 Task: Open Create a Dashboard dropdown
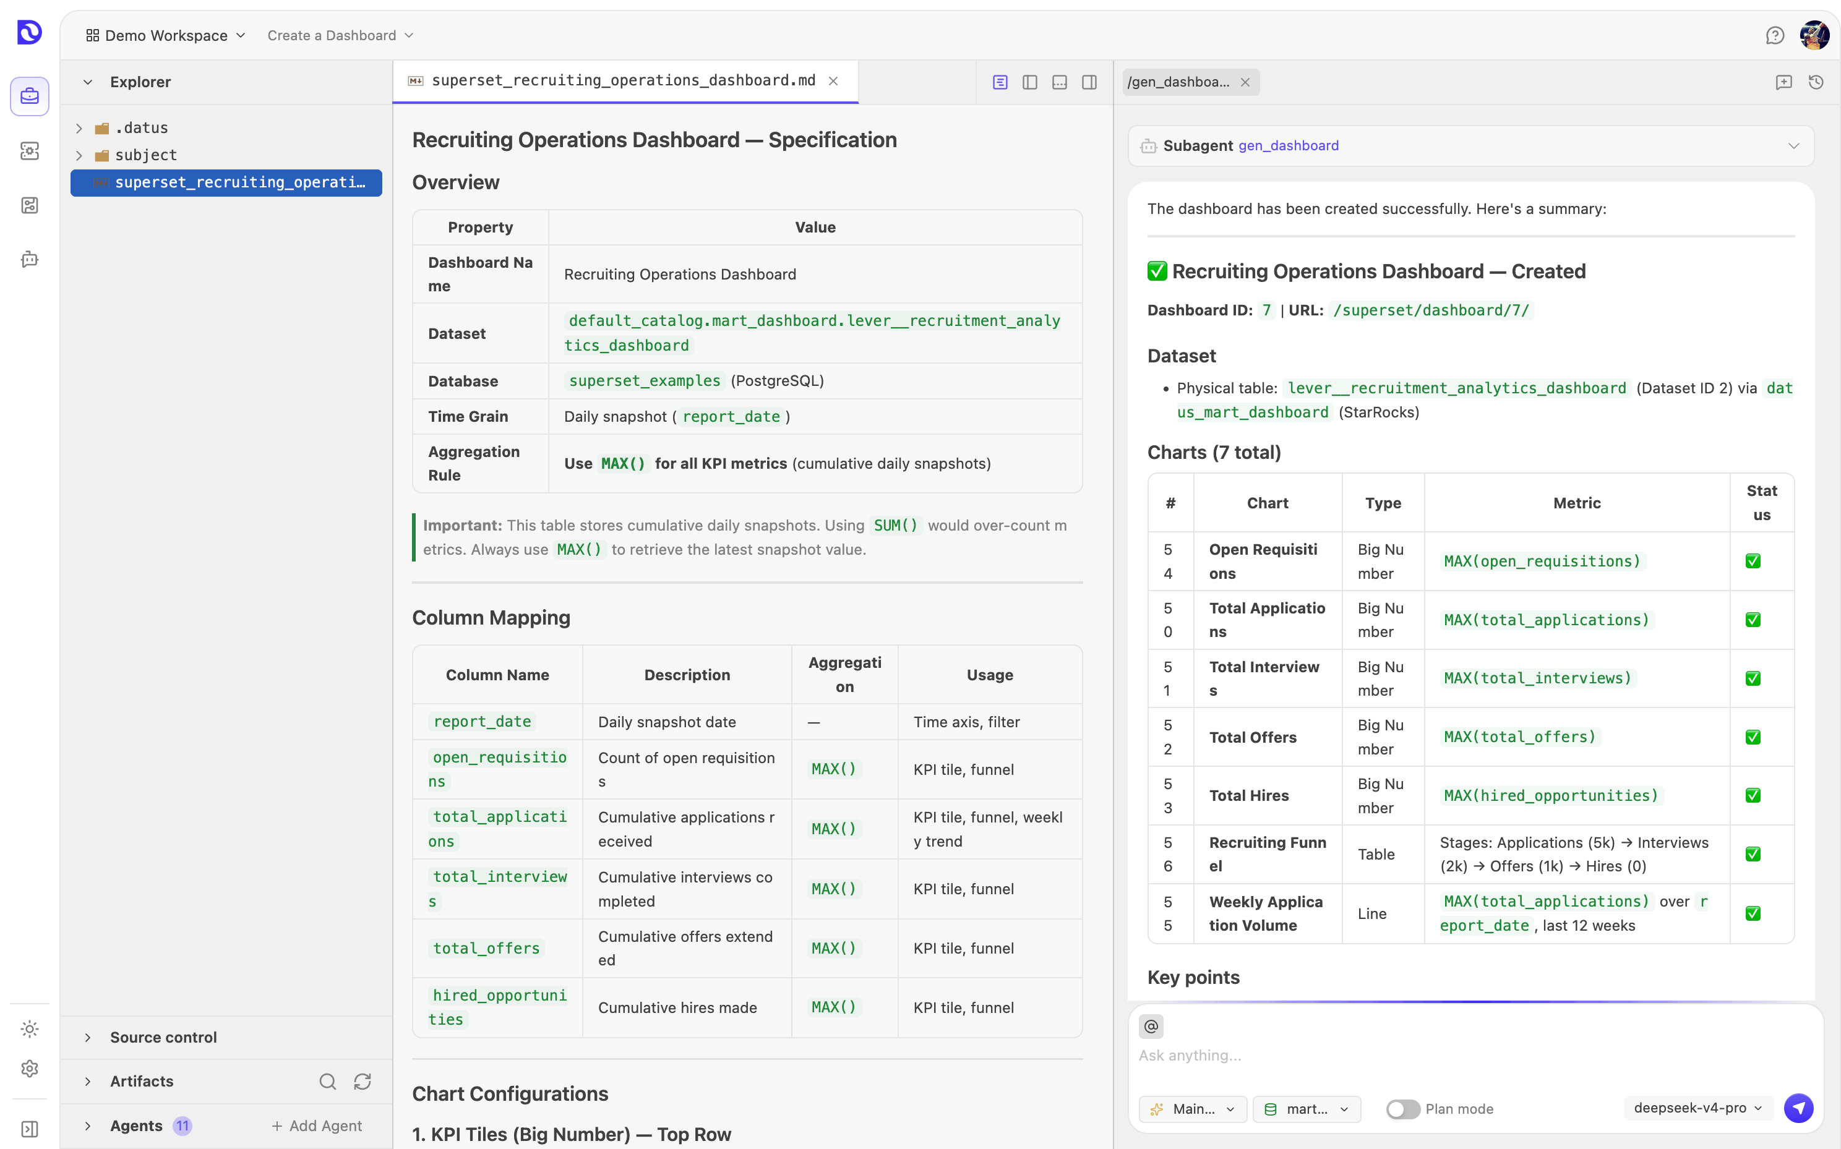[x=340, y=36]
